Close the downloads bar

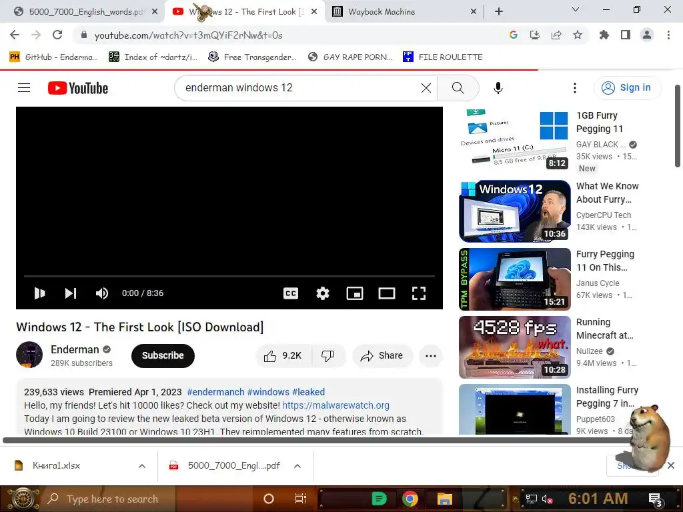(671, 465)
